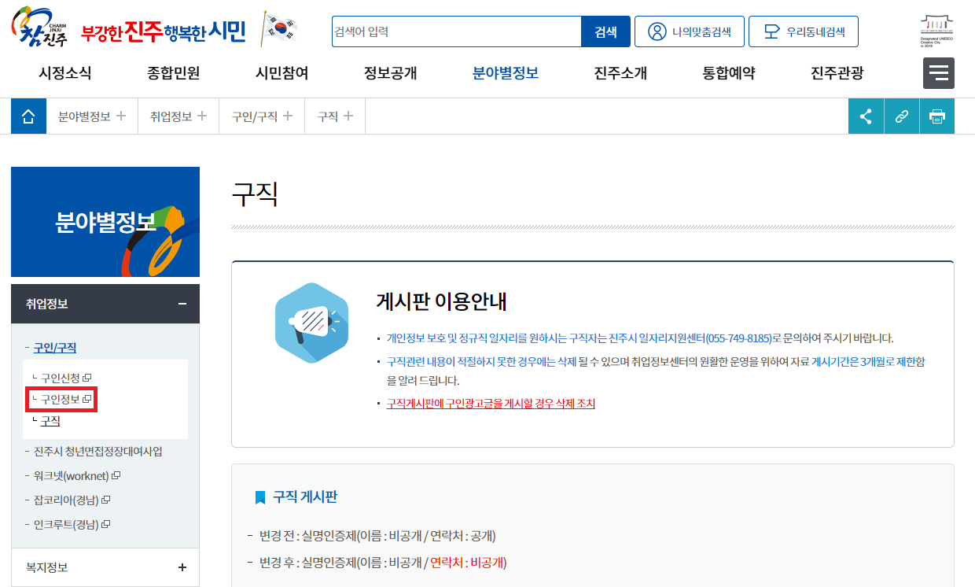This screenshot has height=587, width=975.
Task: Click the Charm Jinju logo
Action: click(38, 28)
